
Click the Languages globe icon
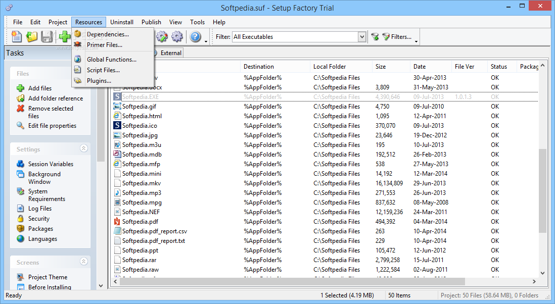pyautogui.click(x=21, y=238)
